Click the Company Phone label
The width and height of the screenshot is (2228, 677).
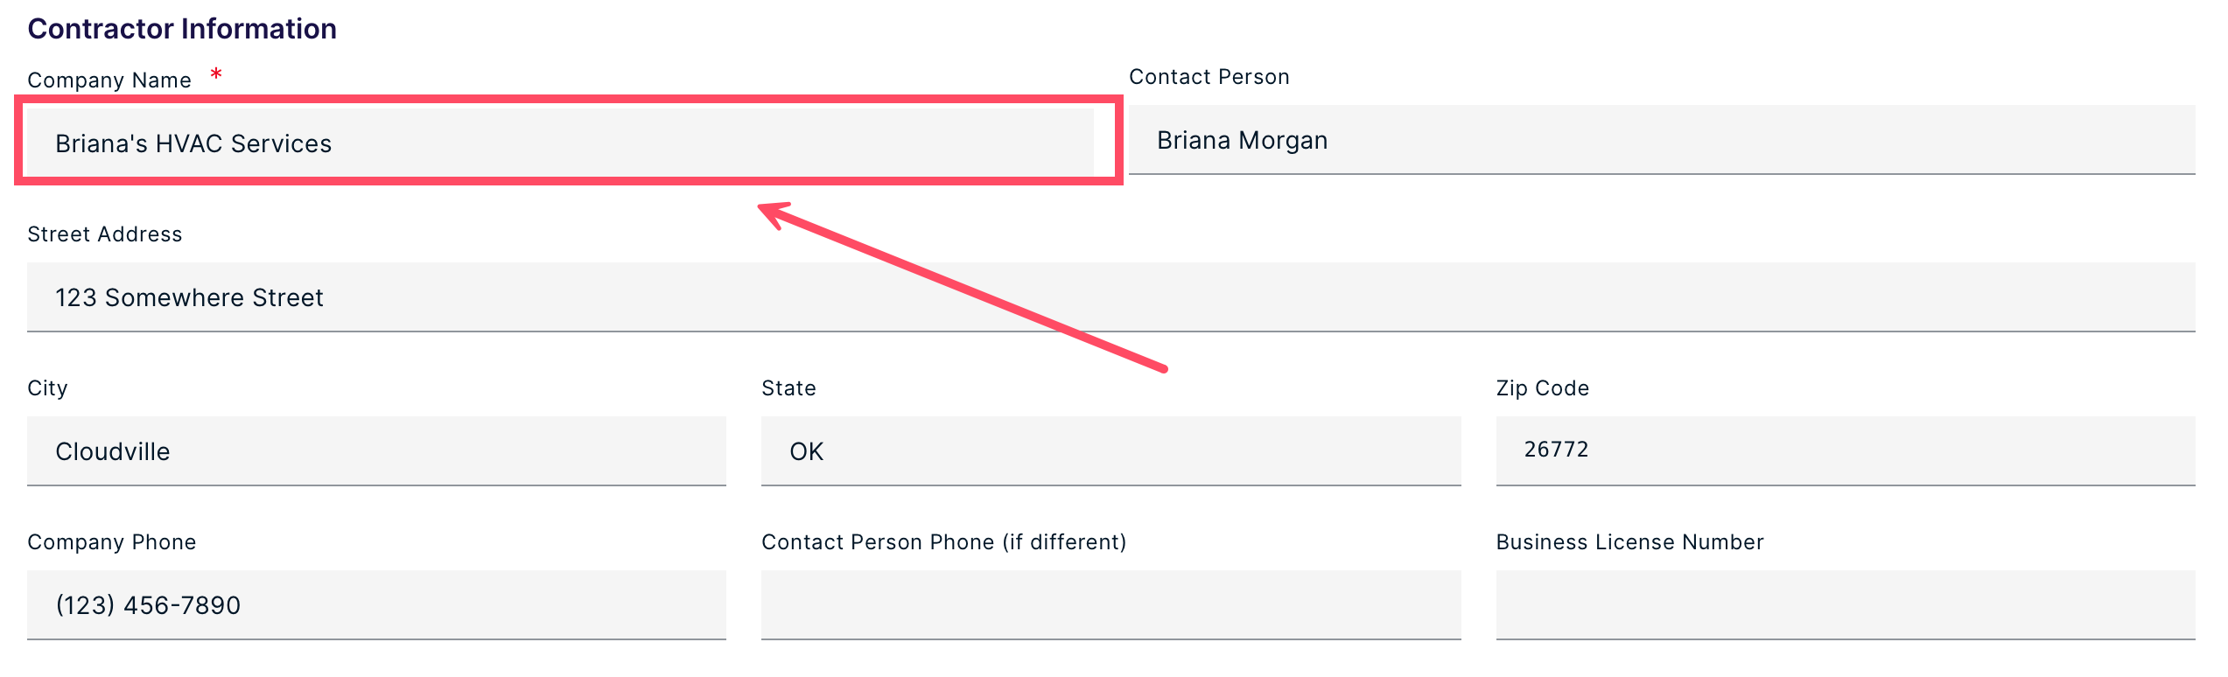click(112, 542)
